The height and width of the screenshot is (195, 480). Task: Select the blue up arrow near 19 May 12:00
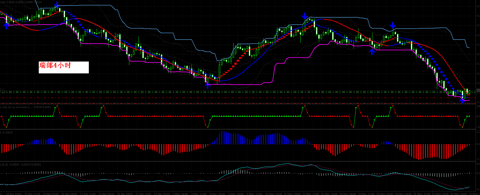372,52
